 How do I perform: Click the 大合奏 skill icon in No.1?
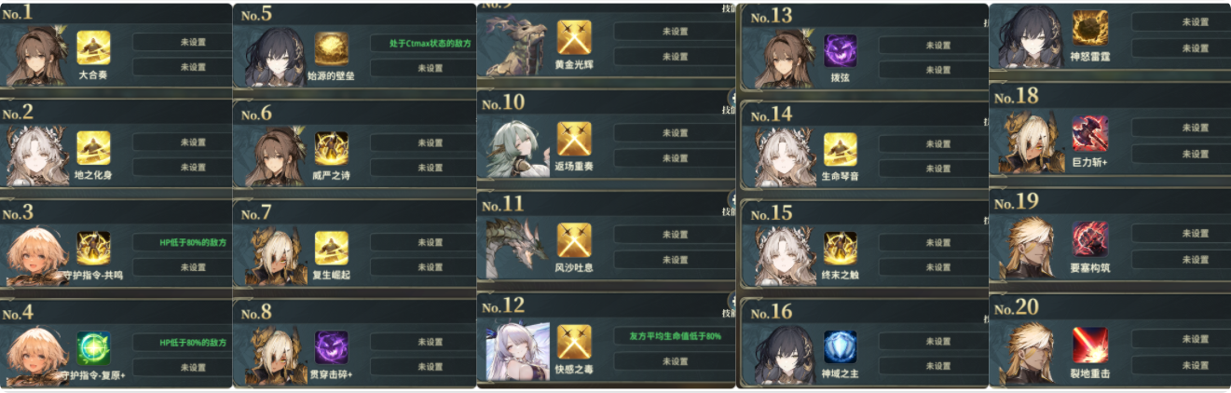93,47
